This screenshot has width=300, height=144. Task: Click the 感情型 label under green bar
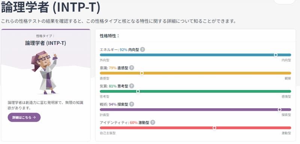click(286, 97)
